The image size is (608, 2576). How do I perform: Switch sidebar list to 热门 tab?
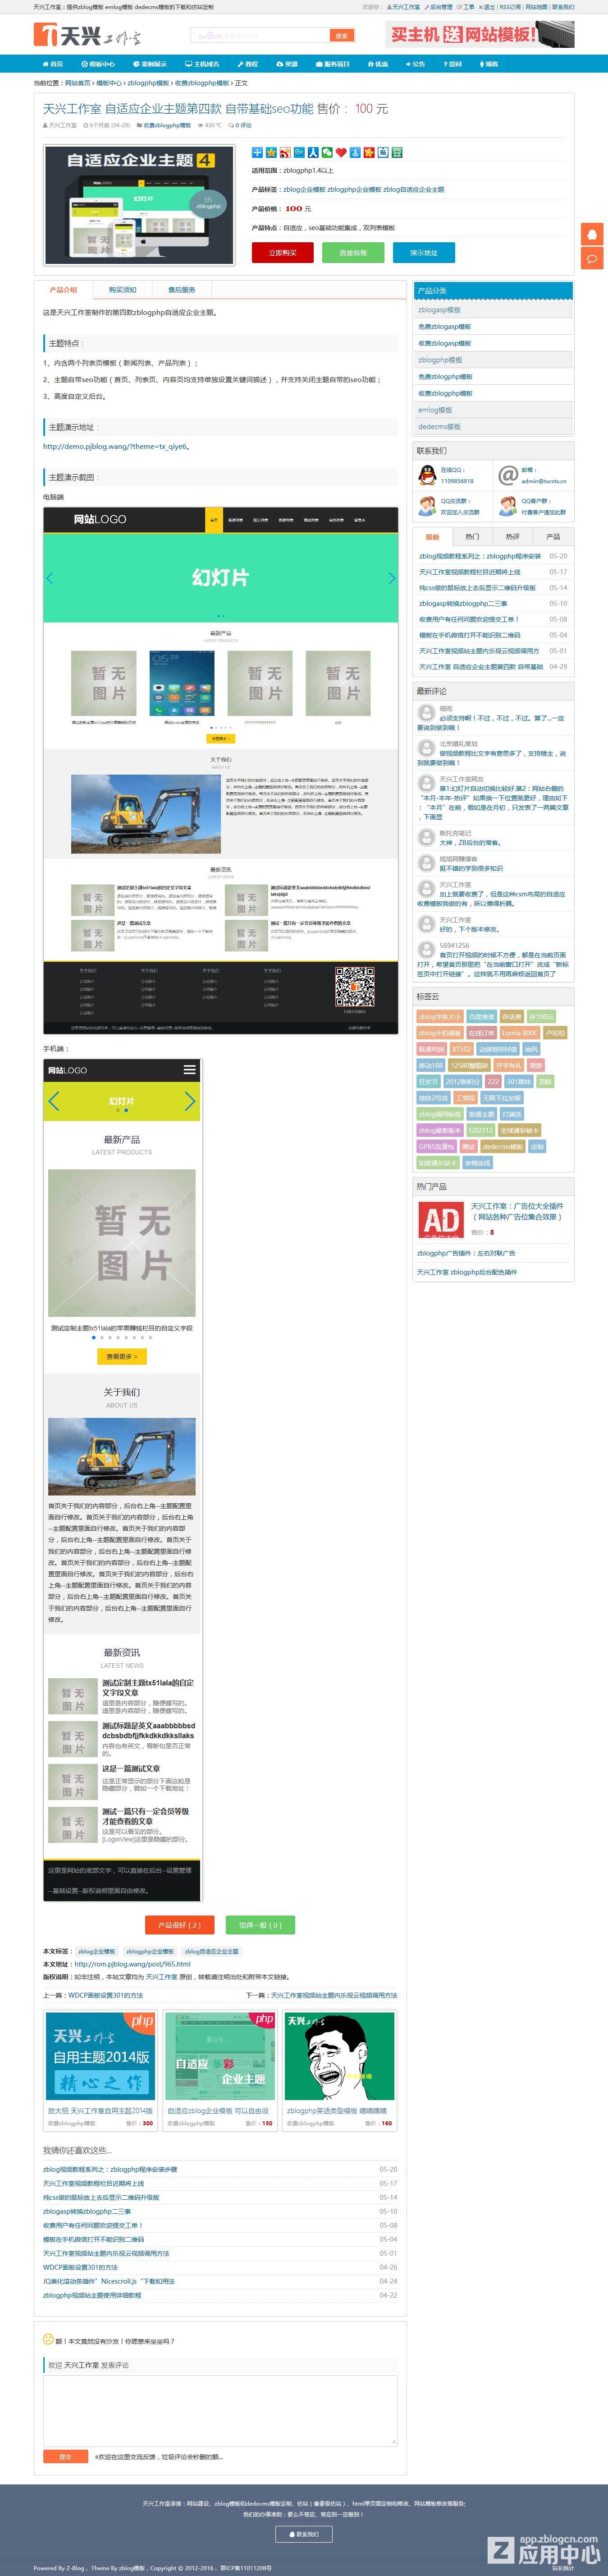pos(472,537)
